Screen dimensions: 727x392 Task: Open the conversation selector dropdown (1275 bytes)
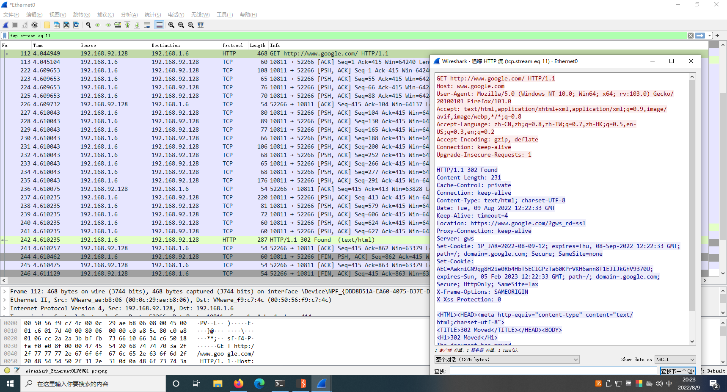[507, 359]
